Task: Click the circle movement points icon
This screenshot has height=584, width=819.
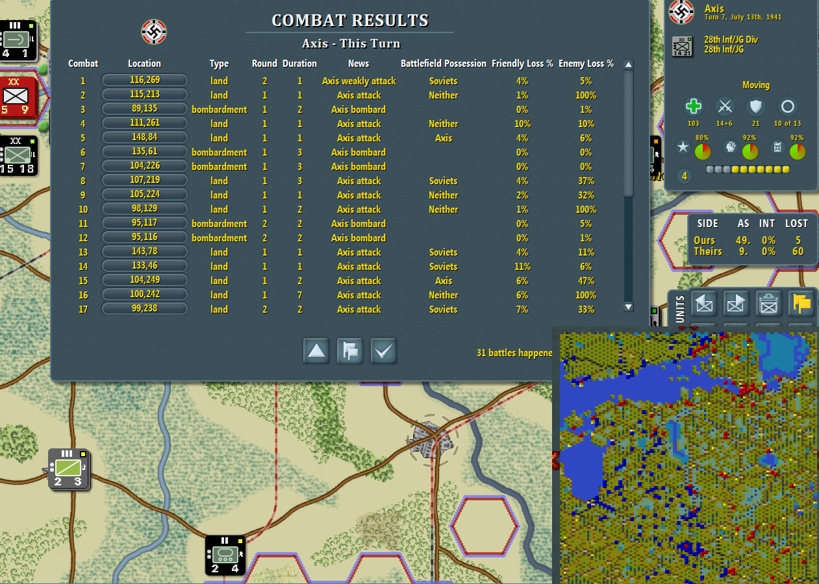Action: click(x=787, y=106)
